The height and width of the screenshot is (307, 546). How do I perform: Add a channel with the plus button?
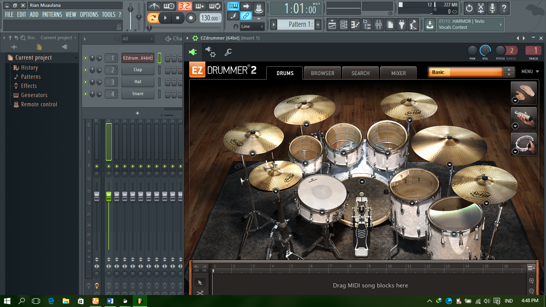(137, 113)
